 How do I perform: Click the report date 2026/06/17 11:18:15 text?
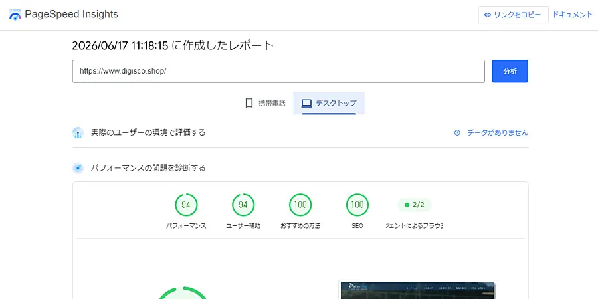(x=120, y=45)
